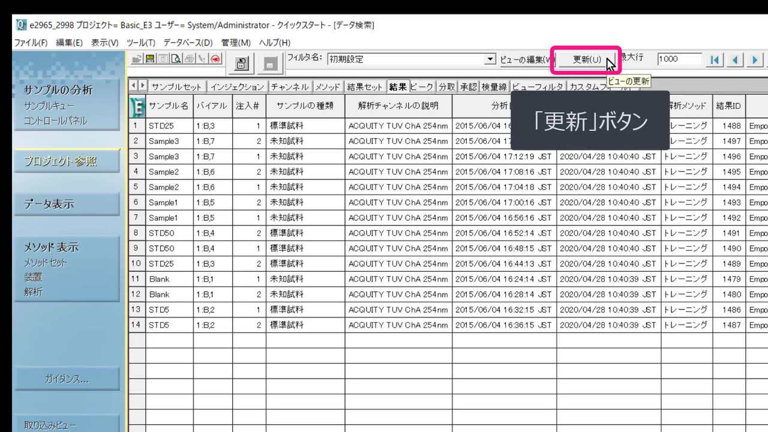Click the サンプルの種類 column header
This screenshot has width=768, height=432.
pos(305,106)
